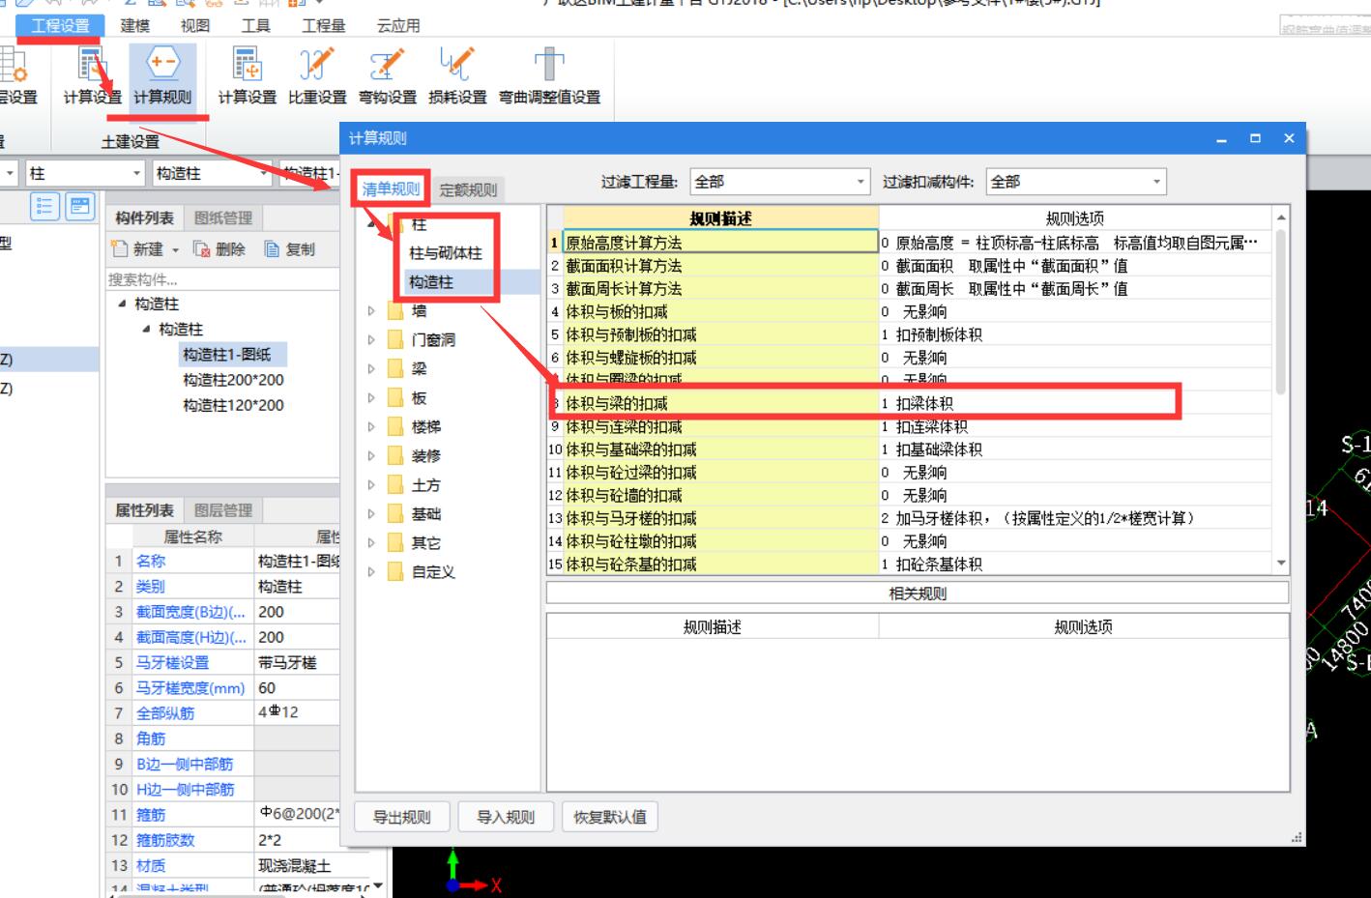This screenshot has width=1371, height=898.
Task: Open 弯曲调整值设置 in the ribbon
Action: coord(549,76)
